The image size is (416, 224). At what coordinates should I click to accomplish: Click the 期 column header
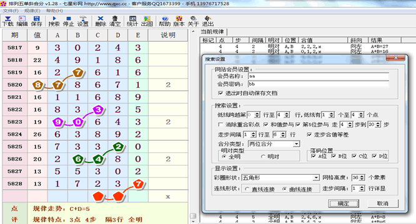[14, 35]
